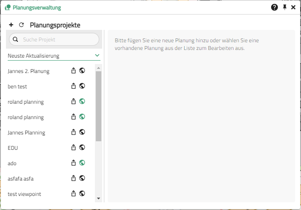Toggle public globe for first roland planning
Viewport: 301px width, 210px height.
[x=82, y=102]
